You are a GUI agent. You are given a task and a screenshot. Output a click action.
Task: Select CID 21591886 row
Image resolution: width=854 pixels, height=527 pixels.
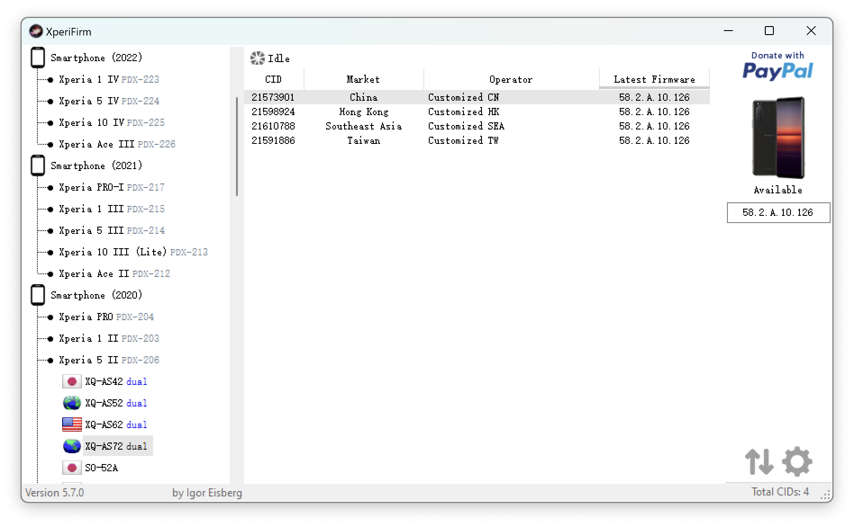click(477, 140)
